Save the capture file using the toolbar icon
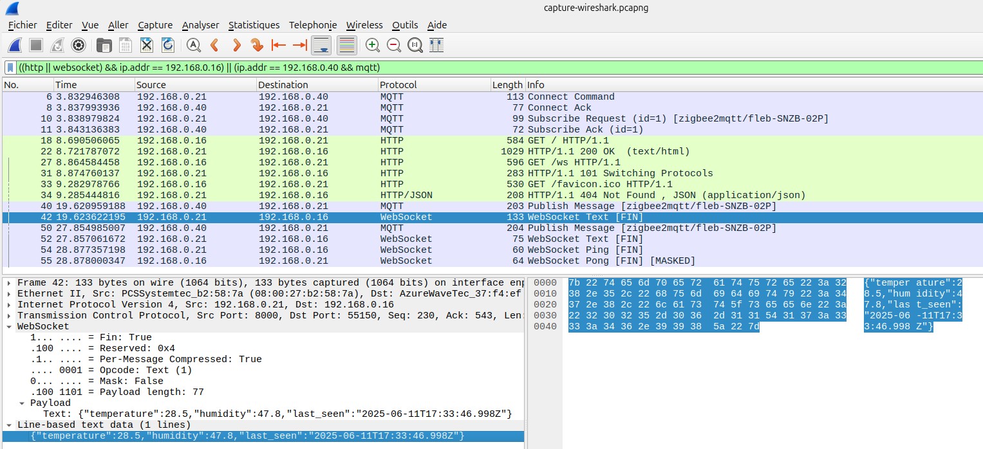The width and height of the screenshot is (983, 449). pyautogui.click(x=125, y=45)
